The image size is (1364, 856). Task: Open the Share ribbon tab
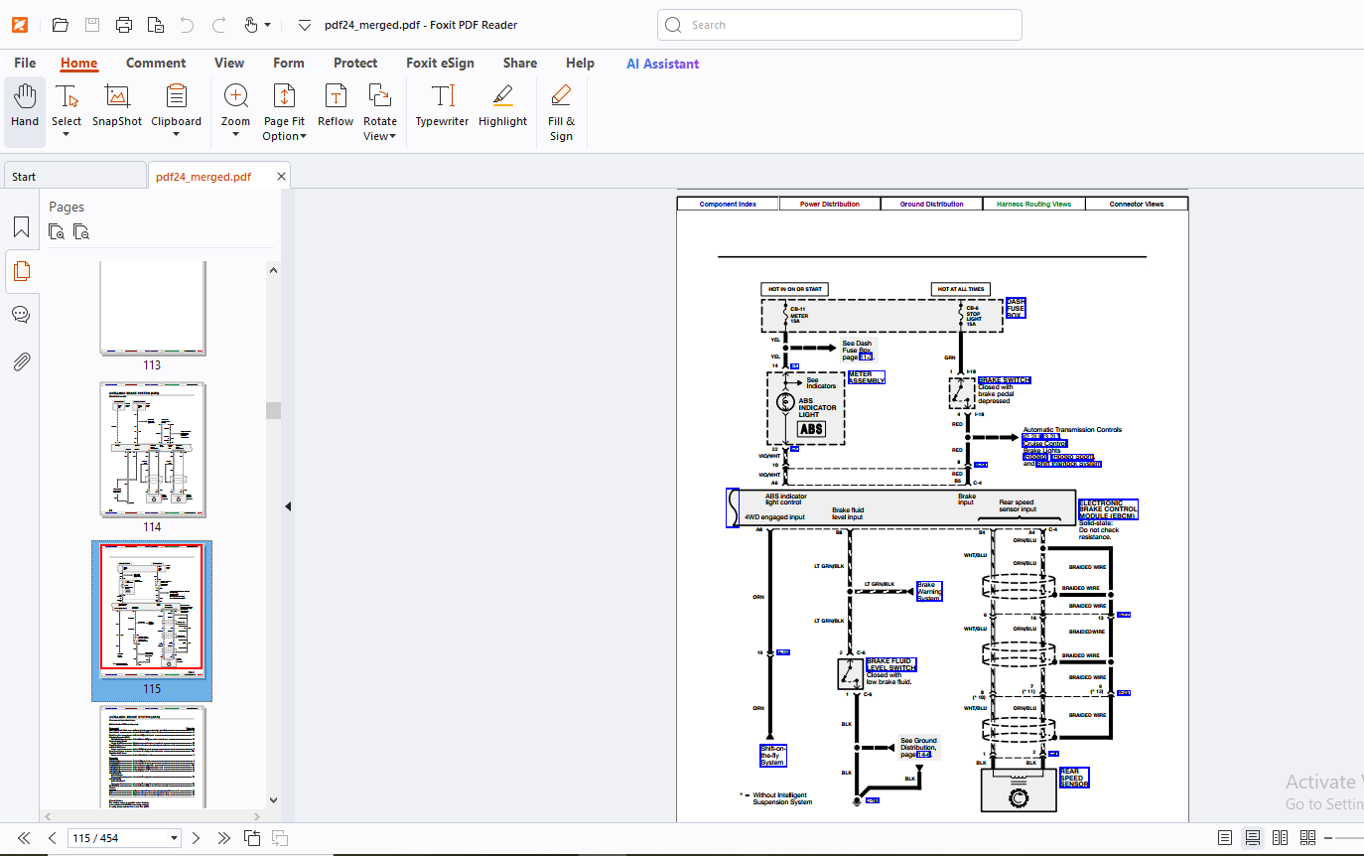[x=520, y=63]
